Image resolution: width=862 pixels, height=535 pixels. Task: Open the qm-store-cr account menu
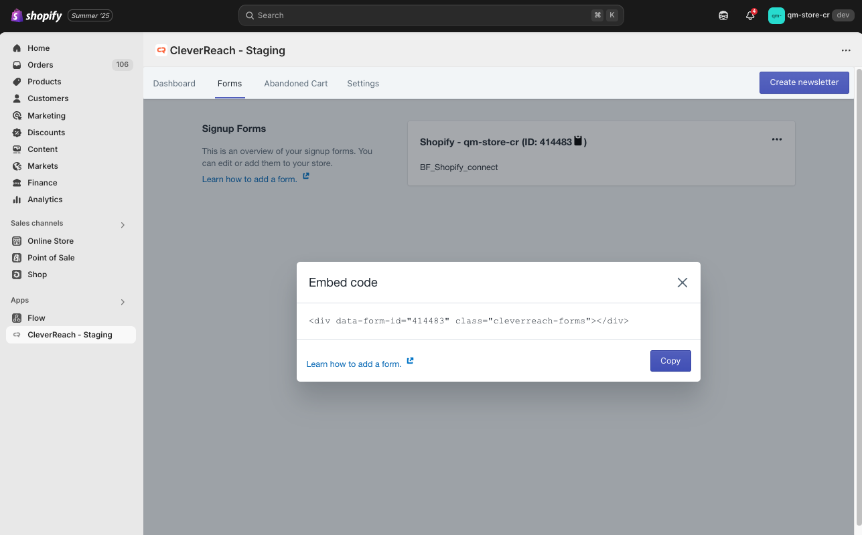click(810, 15)
